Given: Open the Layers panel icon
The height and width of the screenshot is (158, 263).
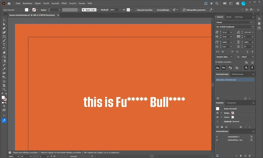Looking at the screenshot, I should click(259, 24).
